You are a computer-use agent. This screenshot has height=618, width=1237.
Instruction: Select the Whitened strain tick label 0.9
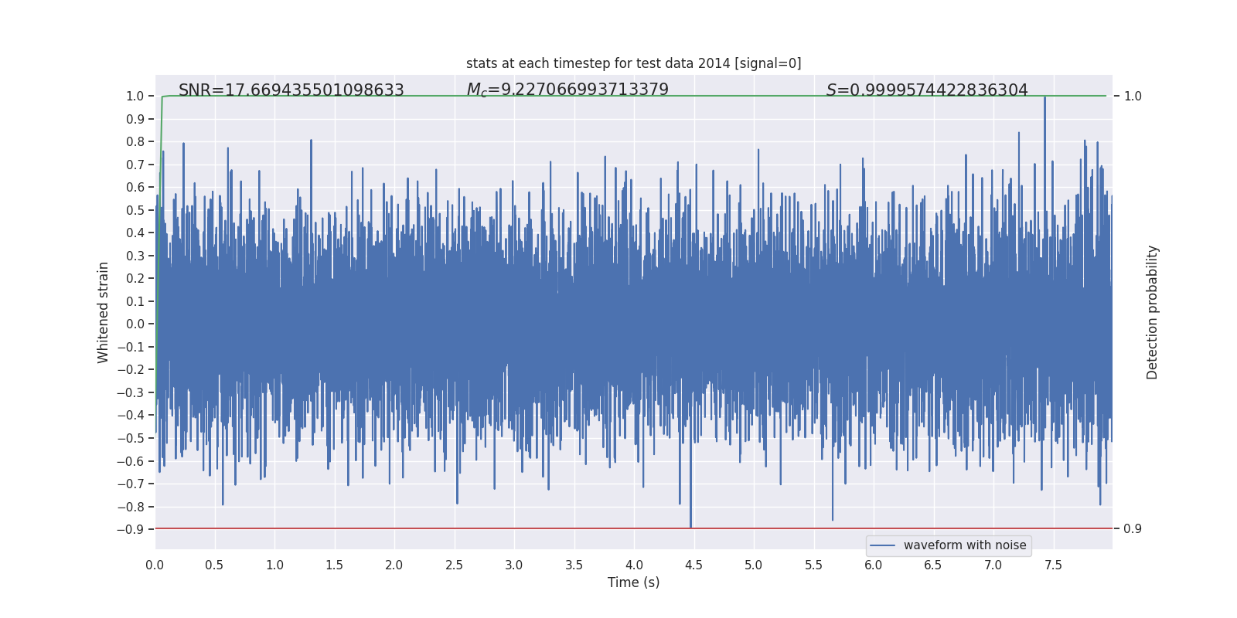(x=135, y=119)
